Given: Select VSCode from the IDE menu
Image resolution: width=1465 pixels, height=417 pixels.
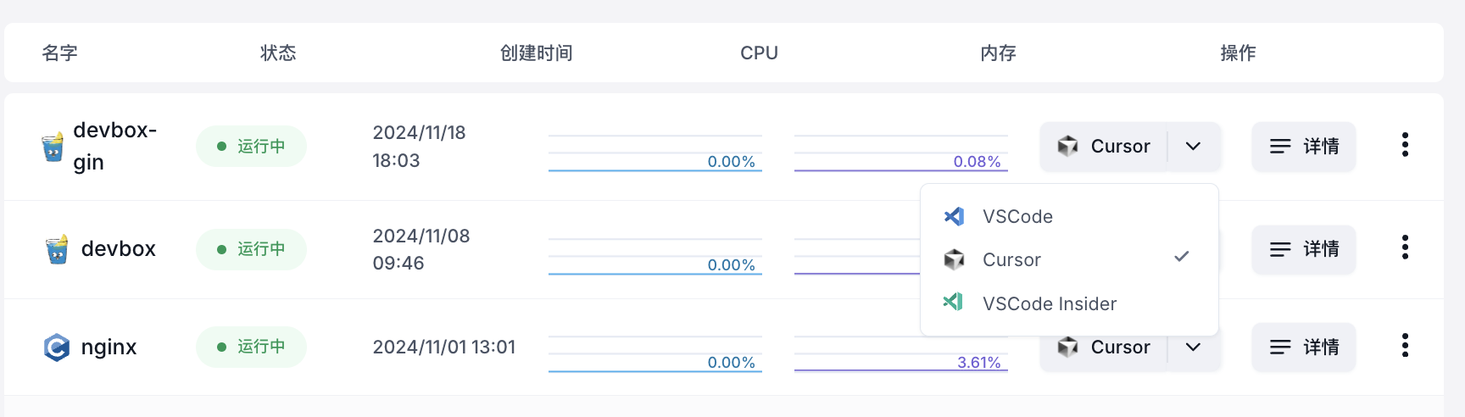Looking at the screenshot, I should (x=1017, y=217).
